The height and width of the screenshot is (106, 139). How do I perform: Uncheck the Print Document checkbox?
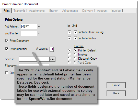point(7,41)
